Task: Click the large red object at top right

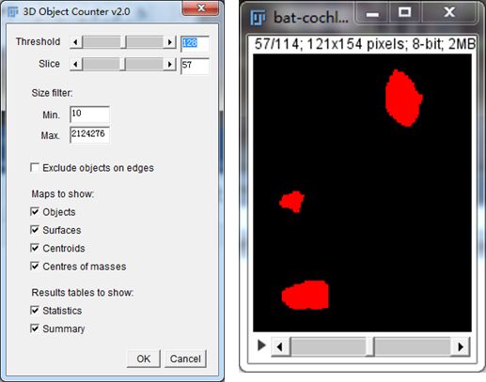Action: (x=403, y=99)
